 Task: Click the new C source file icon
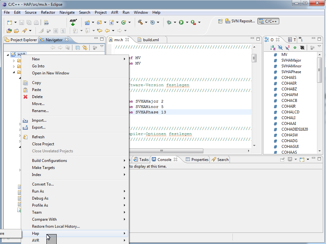(x=112, y=22)
